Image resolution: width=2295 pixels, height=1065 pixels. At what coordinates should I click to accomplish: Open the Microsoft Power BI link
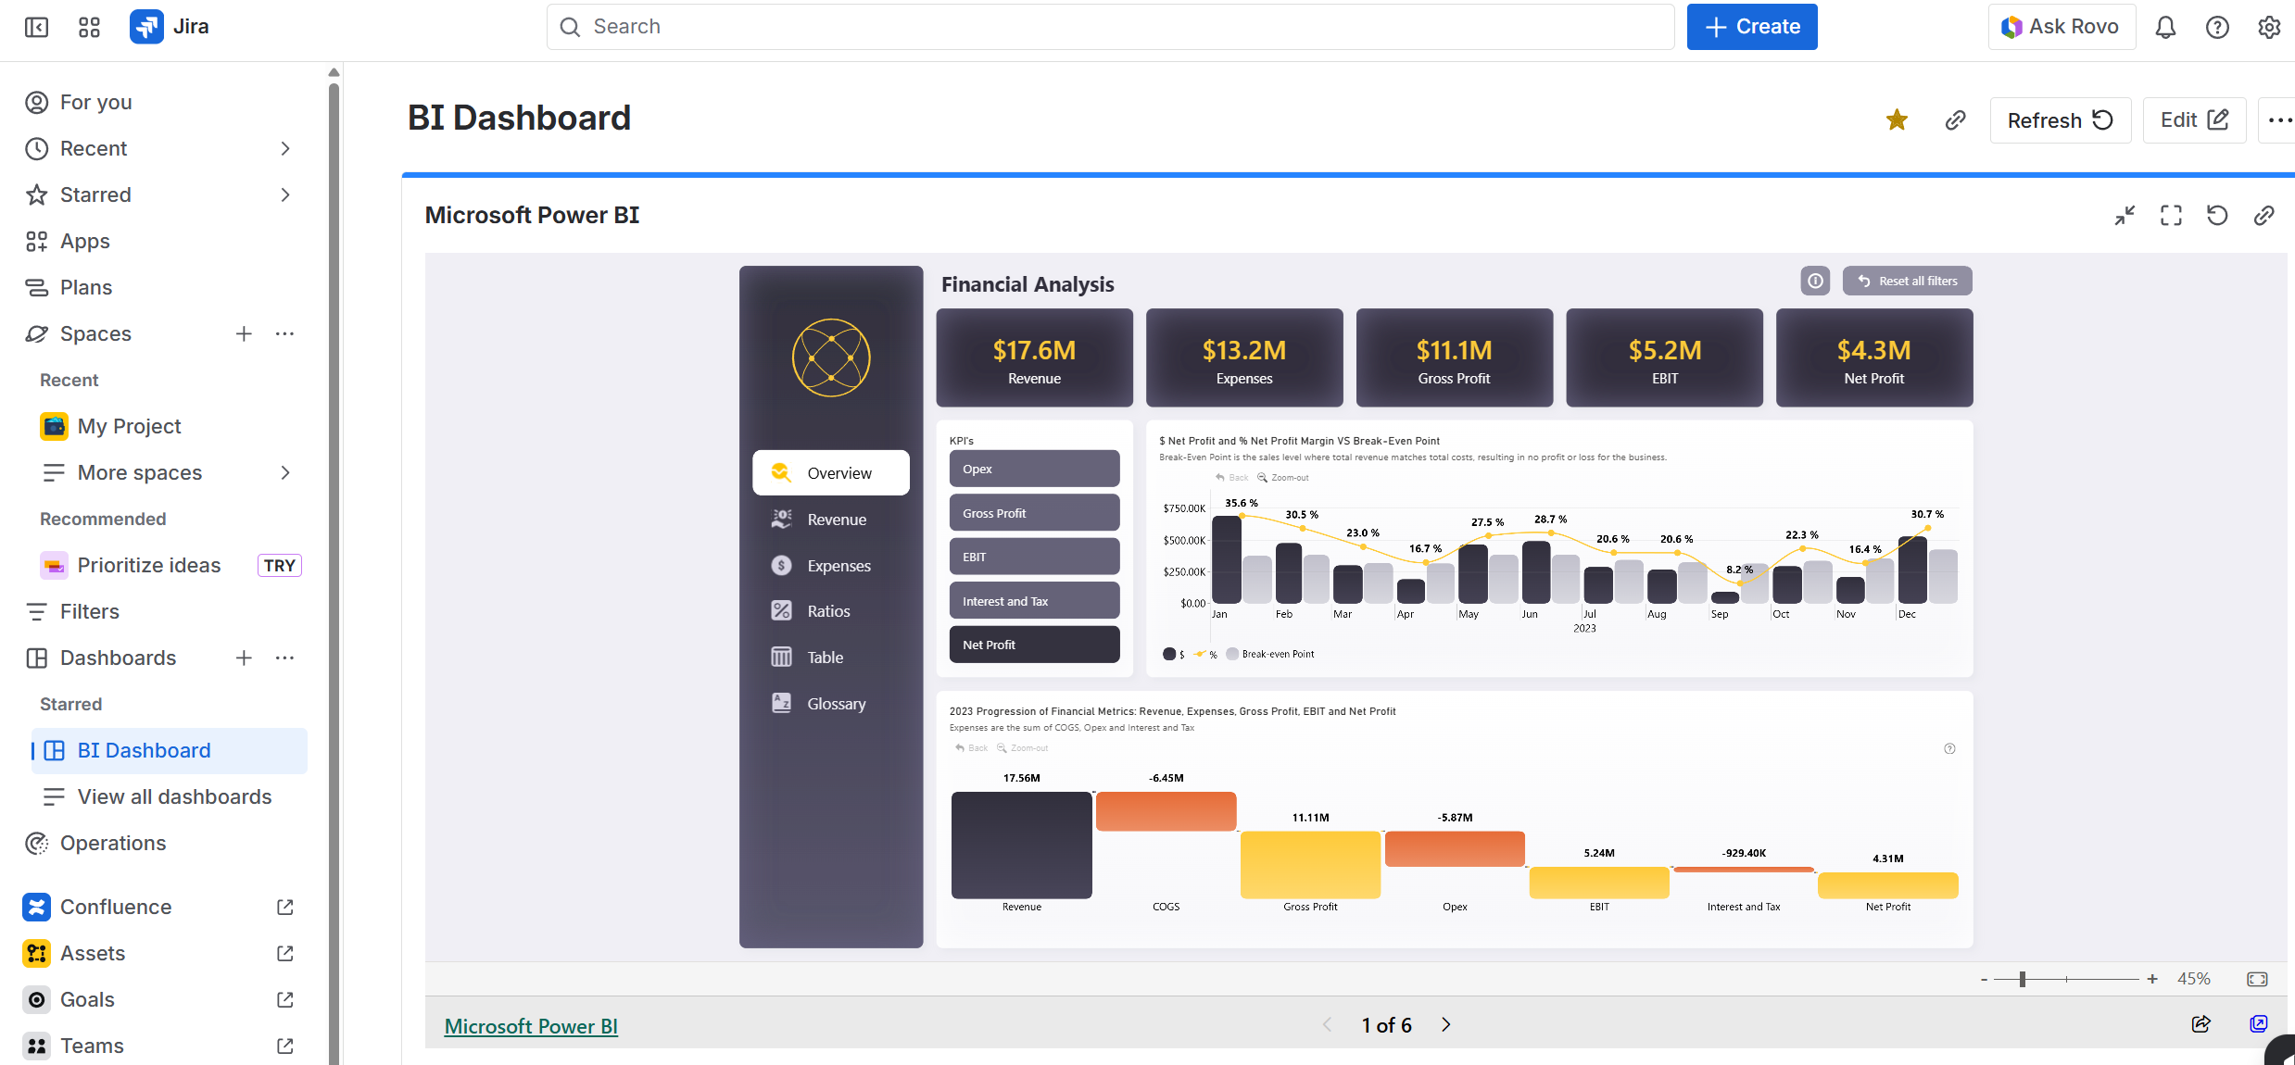(531, 1026)
